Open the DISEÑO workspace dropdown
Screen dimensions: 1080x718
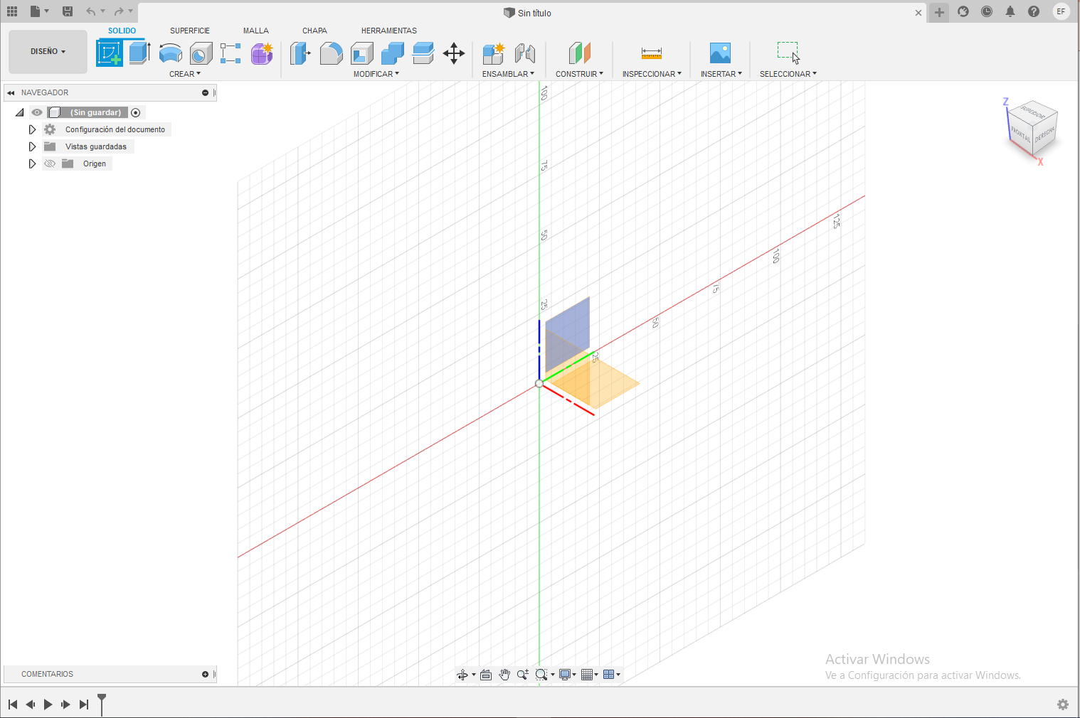pos(48,51)
